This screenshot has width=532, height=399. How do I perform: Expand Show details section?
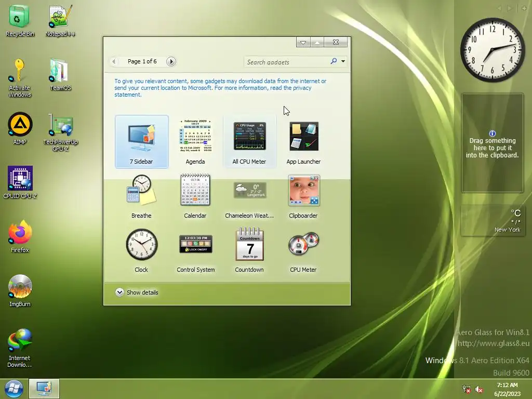click(137, 292)
